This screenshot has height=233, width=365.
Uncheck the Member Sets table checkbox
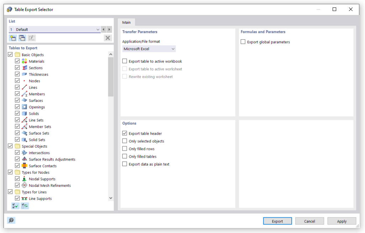point(17,127)
